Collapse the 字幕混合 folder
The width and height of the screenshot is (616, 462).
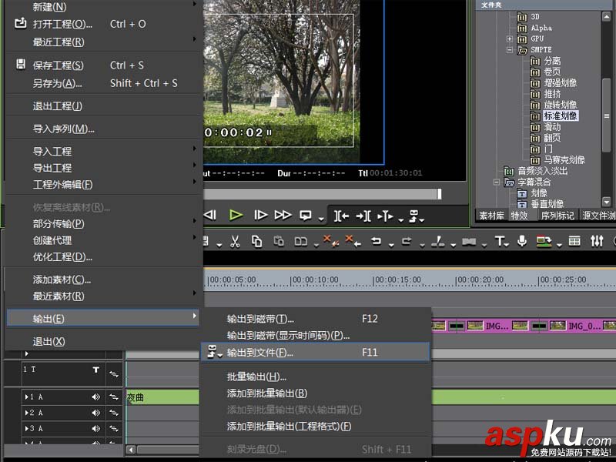(x=496, y=182)
